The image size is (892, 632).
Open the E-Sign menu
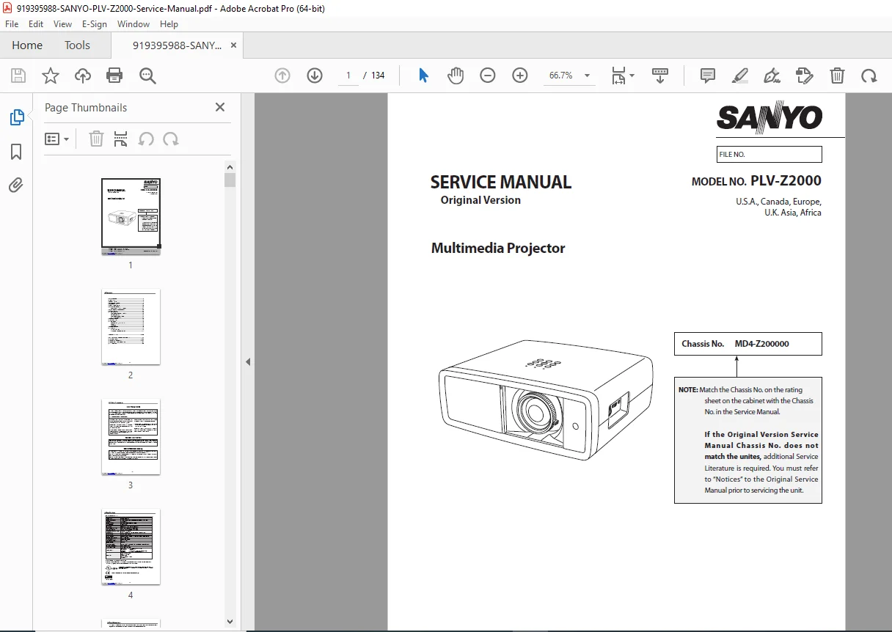coord(95,24)
